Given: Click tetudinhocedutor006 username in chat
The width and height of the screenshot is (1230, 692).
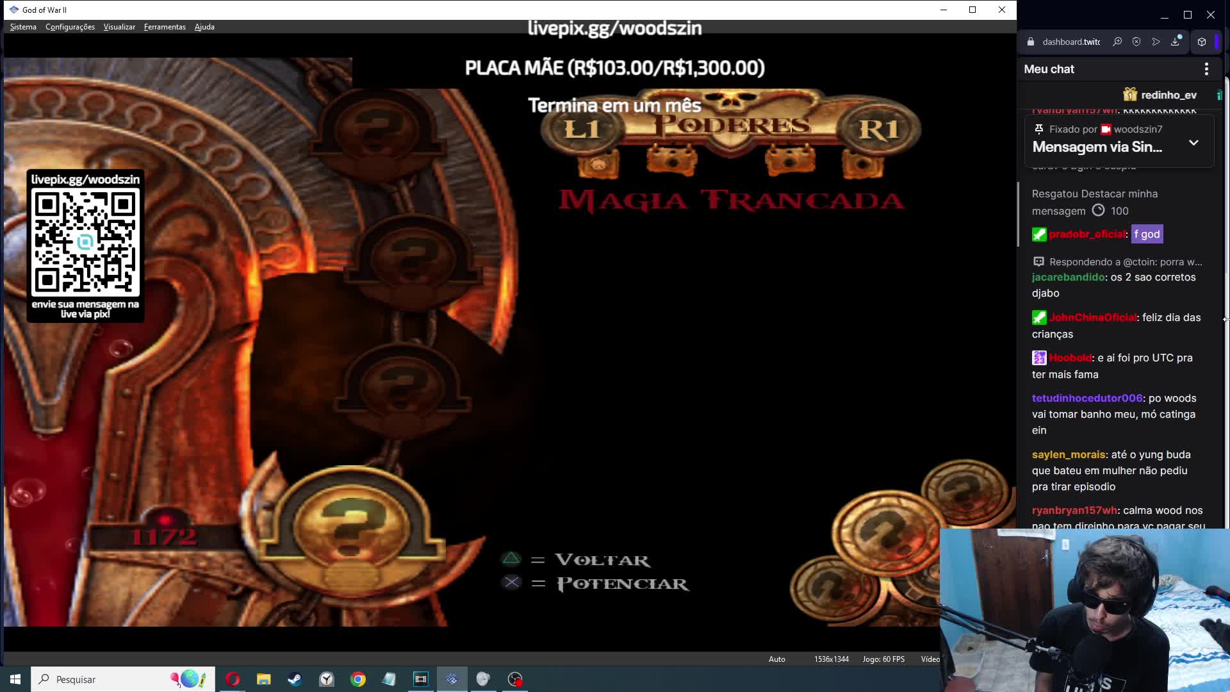Looking at the screenshot, I should coord(1087,398).
